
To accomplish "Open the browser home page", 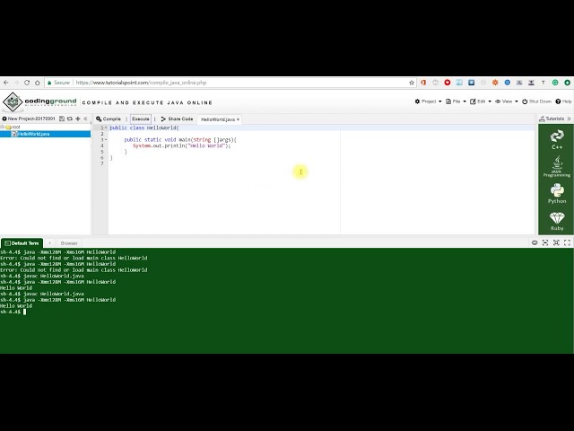I will [38, 83].
